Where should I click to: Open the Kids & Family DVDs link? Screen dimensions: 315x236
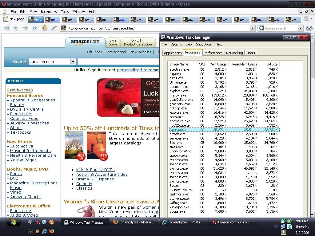click(x=95, y=170)
